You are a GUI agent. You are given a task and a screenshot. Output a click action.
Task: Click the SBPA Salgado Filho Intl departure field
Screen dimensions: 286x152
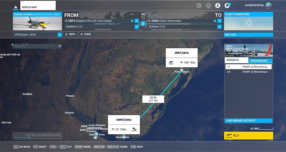tap(99, 21)
